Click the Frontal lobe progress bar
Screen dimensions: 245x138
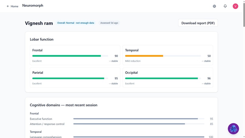[70, 56]
